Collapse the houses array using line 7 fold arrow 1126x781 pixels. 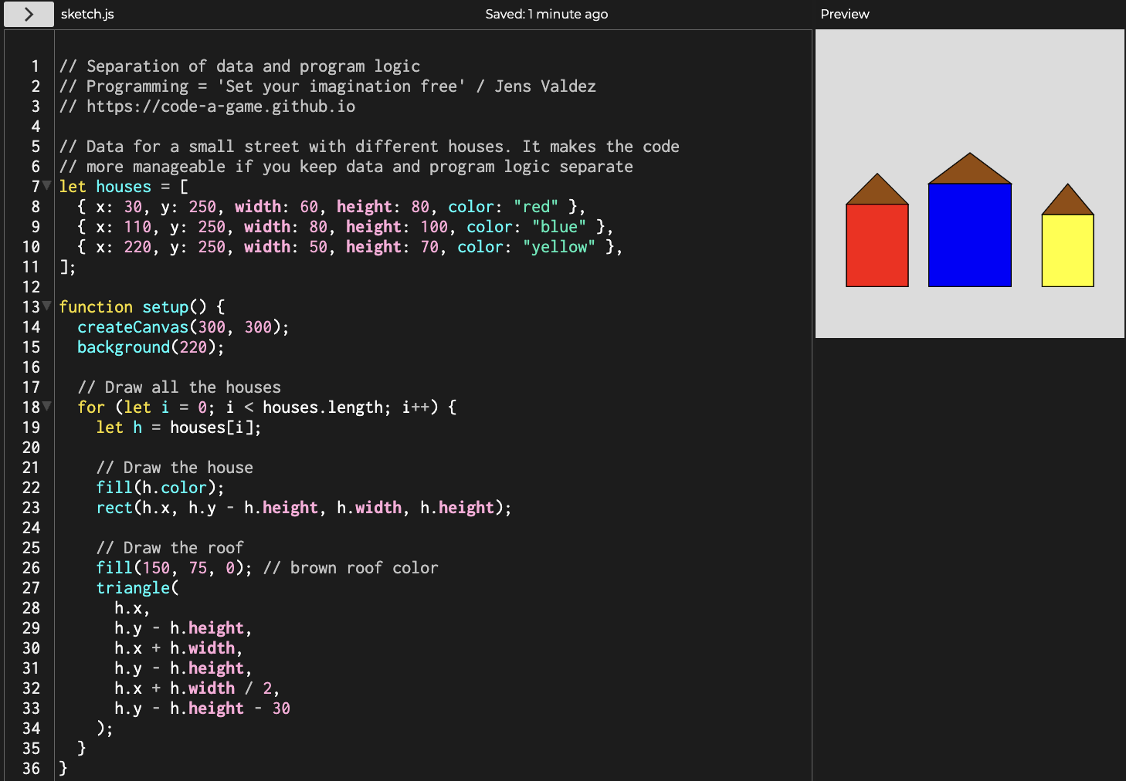click(46, 185)
